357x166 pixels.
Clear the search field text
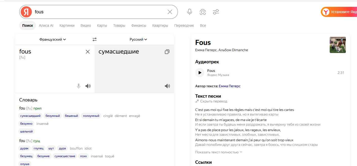tap(170, 12)
